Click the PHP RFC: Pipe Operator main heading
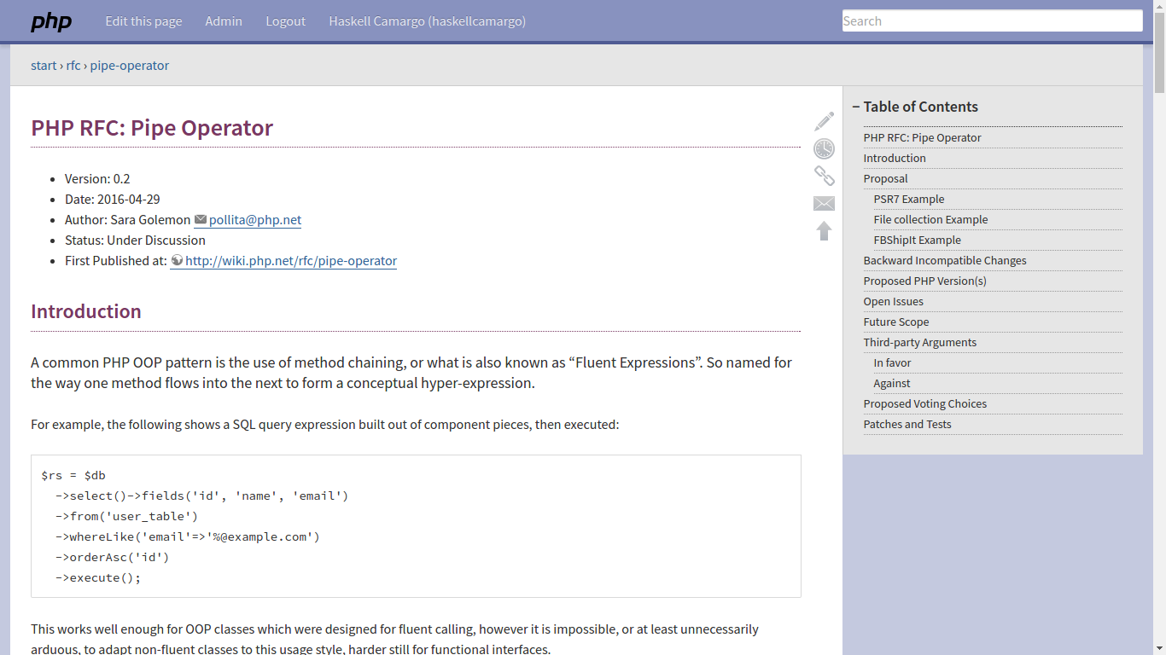The height and width of the screenshot is (655, 1166). tap(152, 128)
